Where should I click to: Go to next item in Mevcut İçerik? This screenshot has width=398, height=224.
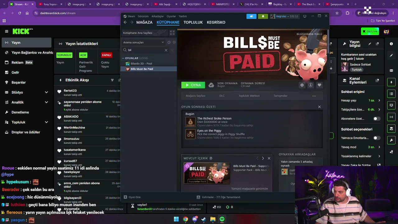pyautogui.click(x=263, y=158)
